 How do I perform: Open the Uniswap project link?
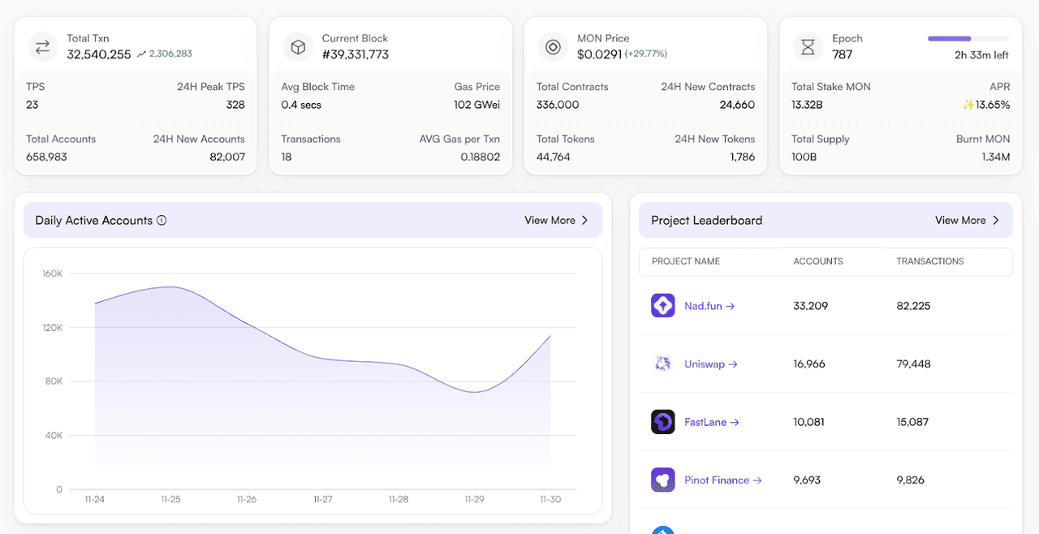point(710,364)
